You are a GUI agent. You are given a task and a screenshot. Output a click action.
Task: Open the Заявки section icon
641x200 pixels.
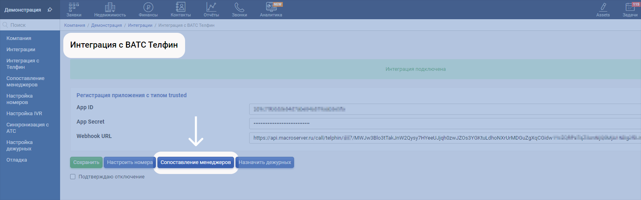point(74,7)
